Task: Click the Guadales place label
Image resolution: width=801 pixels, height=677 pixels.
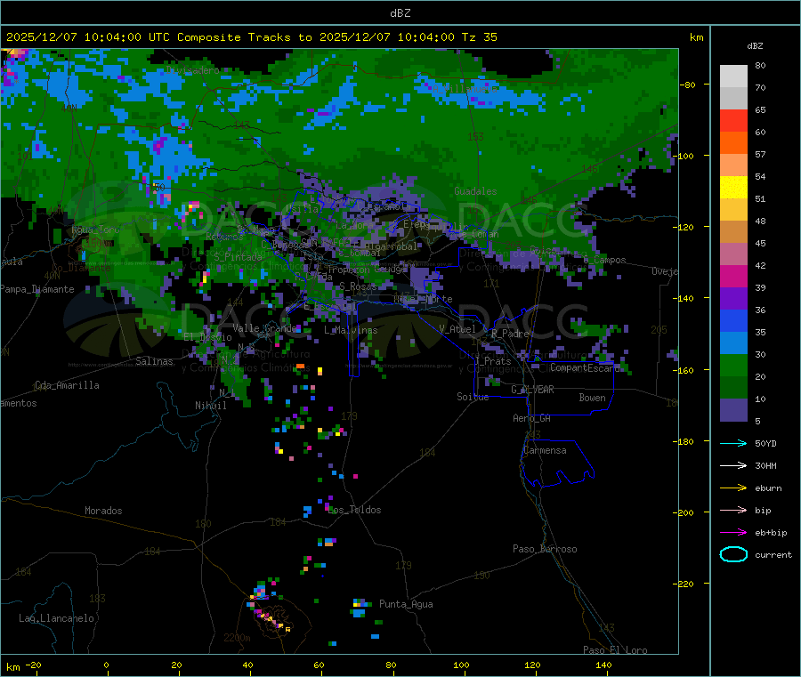Action: click(475, 191)
